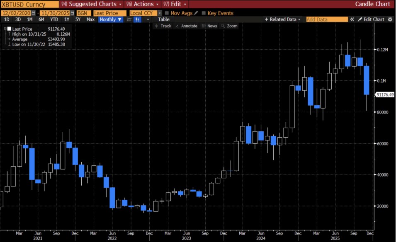This screenshot has height=242, width=396.
Task: Select the YTD time range
Action: pos(54,19)
